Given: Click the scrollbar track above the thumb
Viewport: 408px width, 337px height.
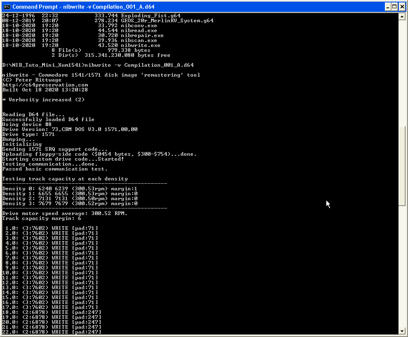Looking at the screenshot, I should click(x=402, y=73).
